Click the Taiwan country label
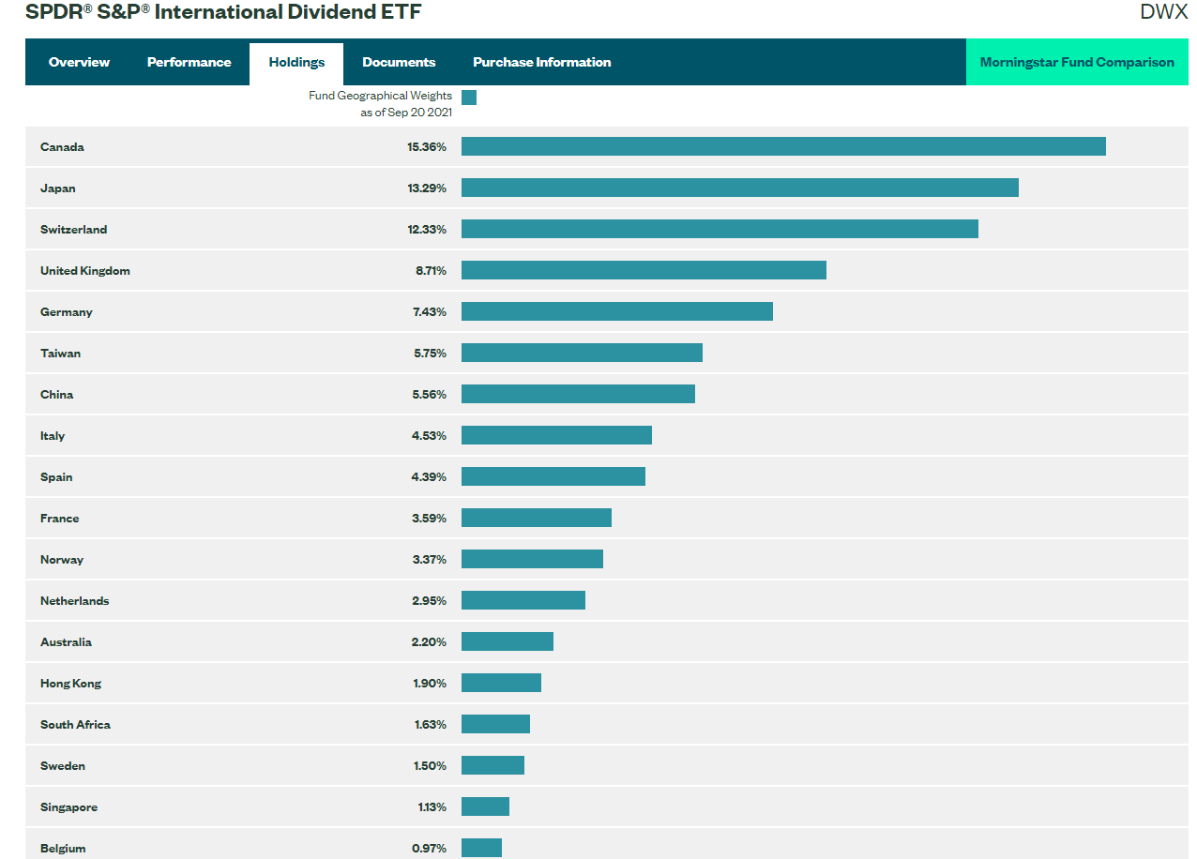This screenshot has width=1197, height=859. [60, 353]
